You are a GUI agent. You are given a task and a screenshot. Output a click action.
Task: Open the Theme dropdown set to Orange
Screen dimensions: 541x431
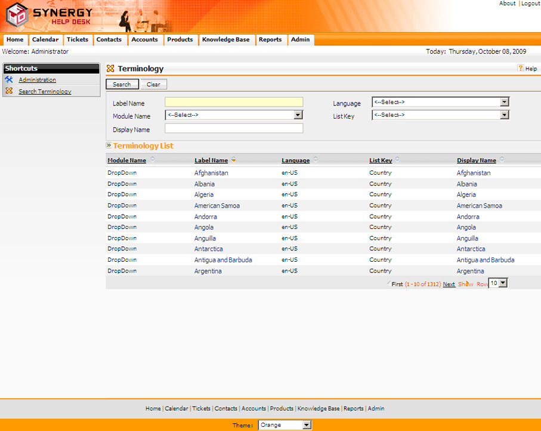click(307, 425)
